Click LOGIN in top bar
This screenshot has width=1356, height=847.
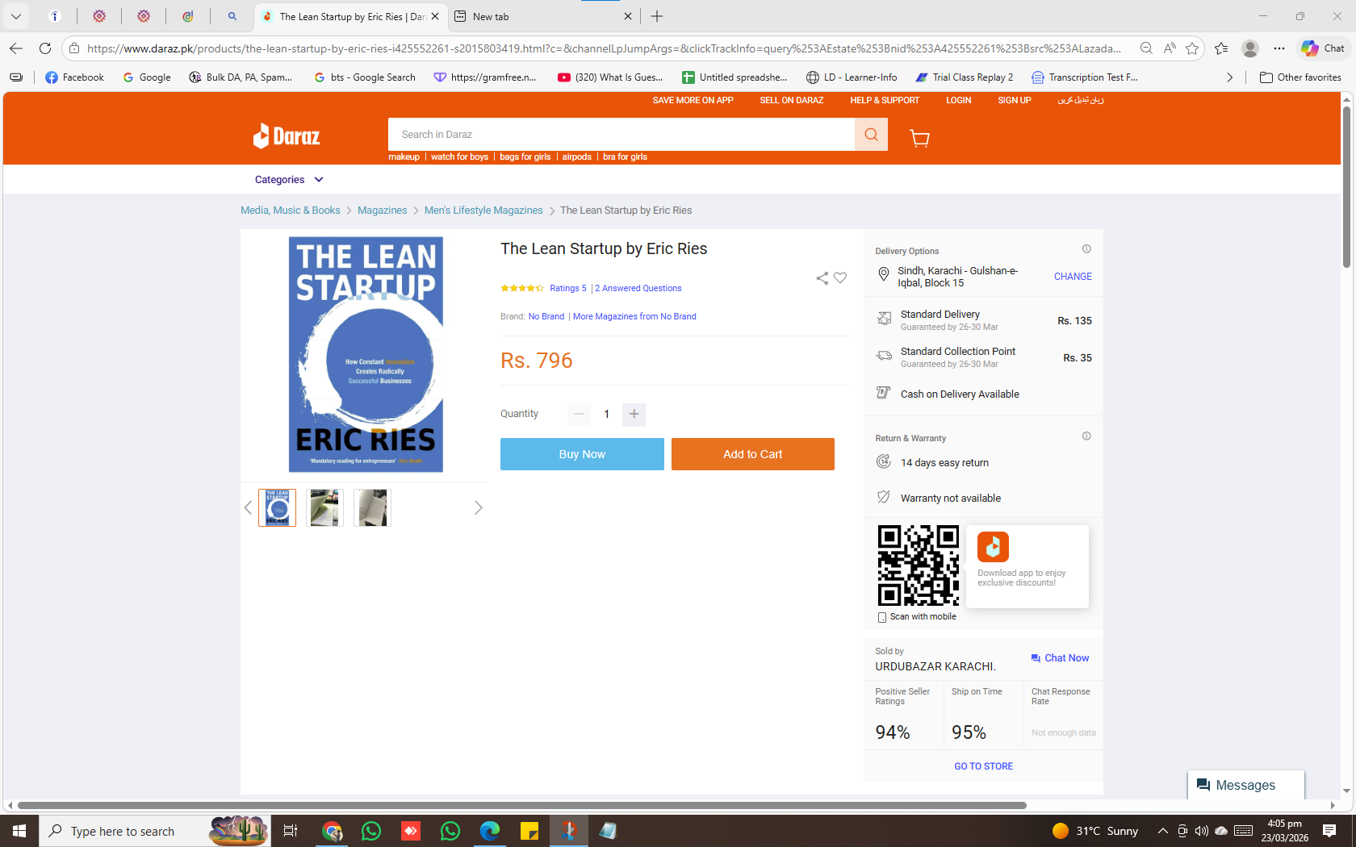point(959,100)
